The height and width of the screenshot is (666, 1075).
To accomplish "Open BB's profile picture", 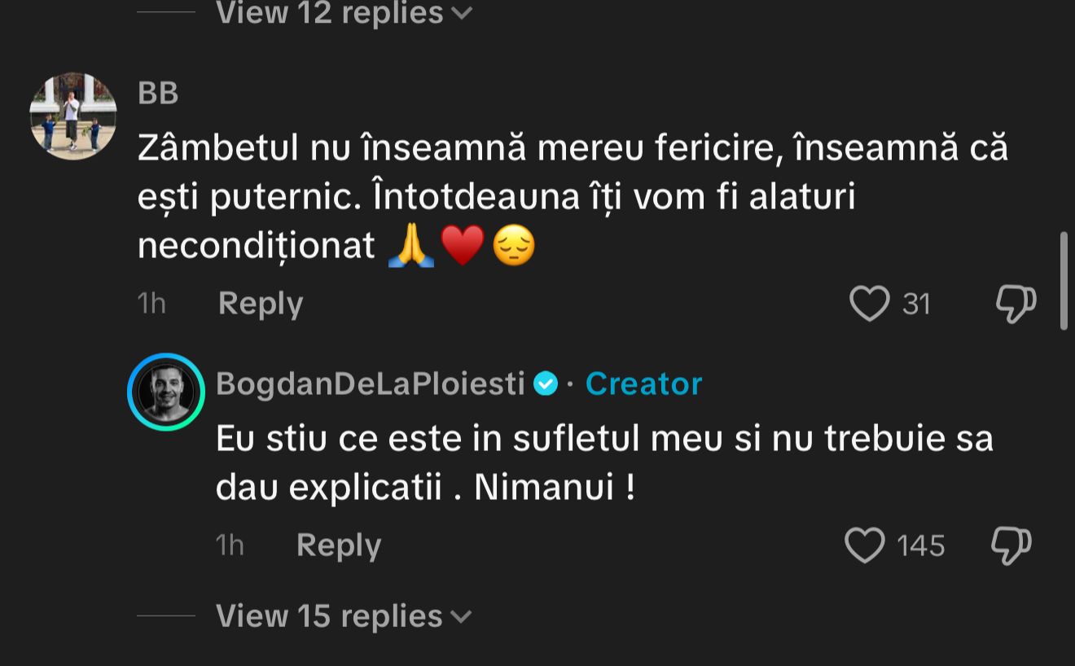I will coord(72,116).
